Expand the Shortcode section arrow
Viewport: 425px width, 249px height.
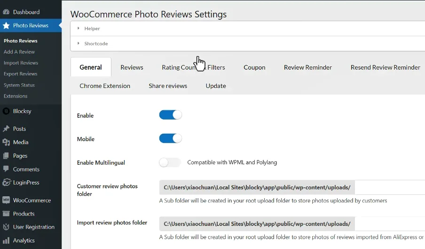[79, 43]
